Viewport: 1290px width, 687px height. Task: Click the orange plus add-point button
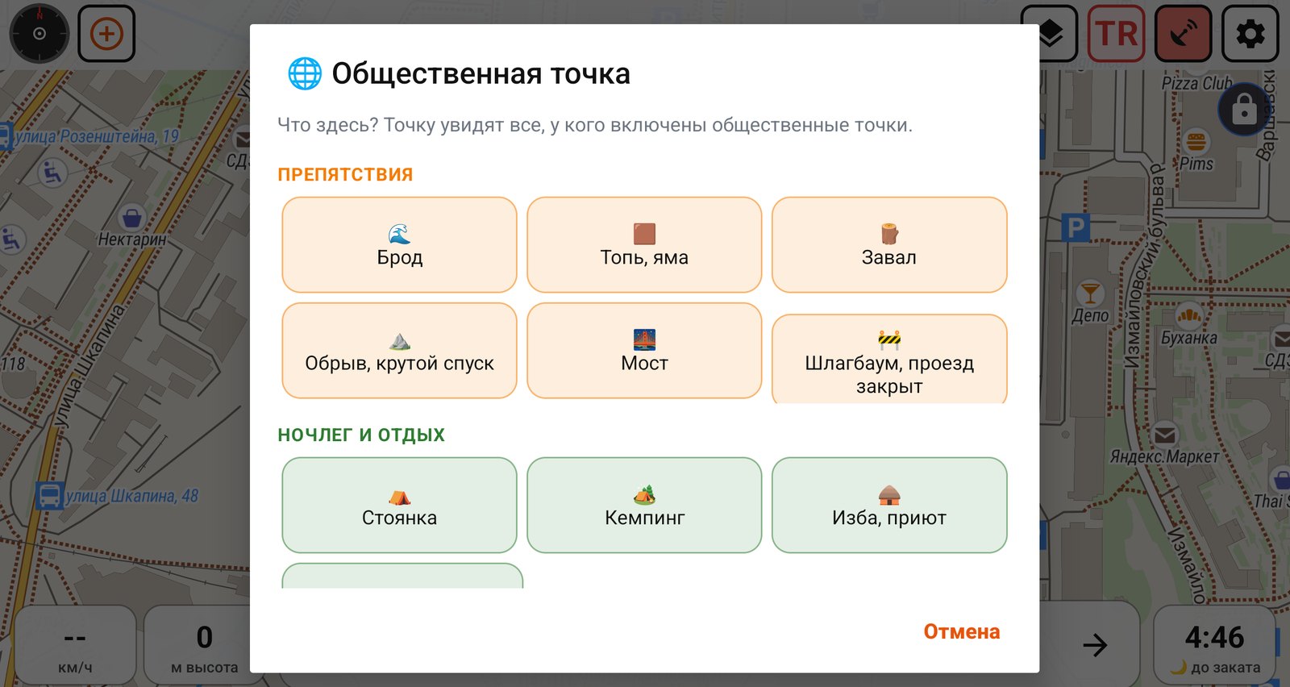pyautogui.click(x=106, y=34)
